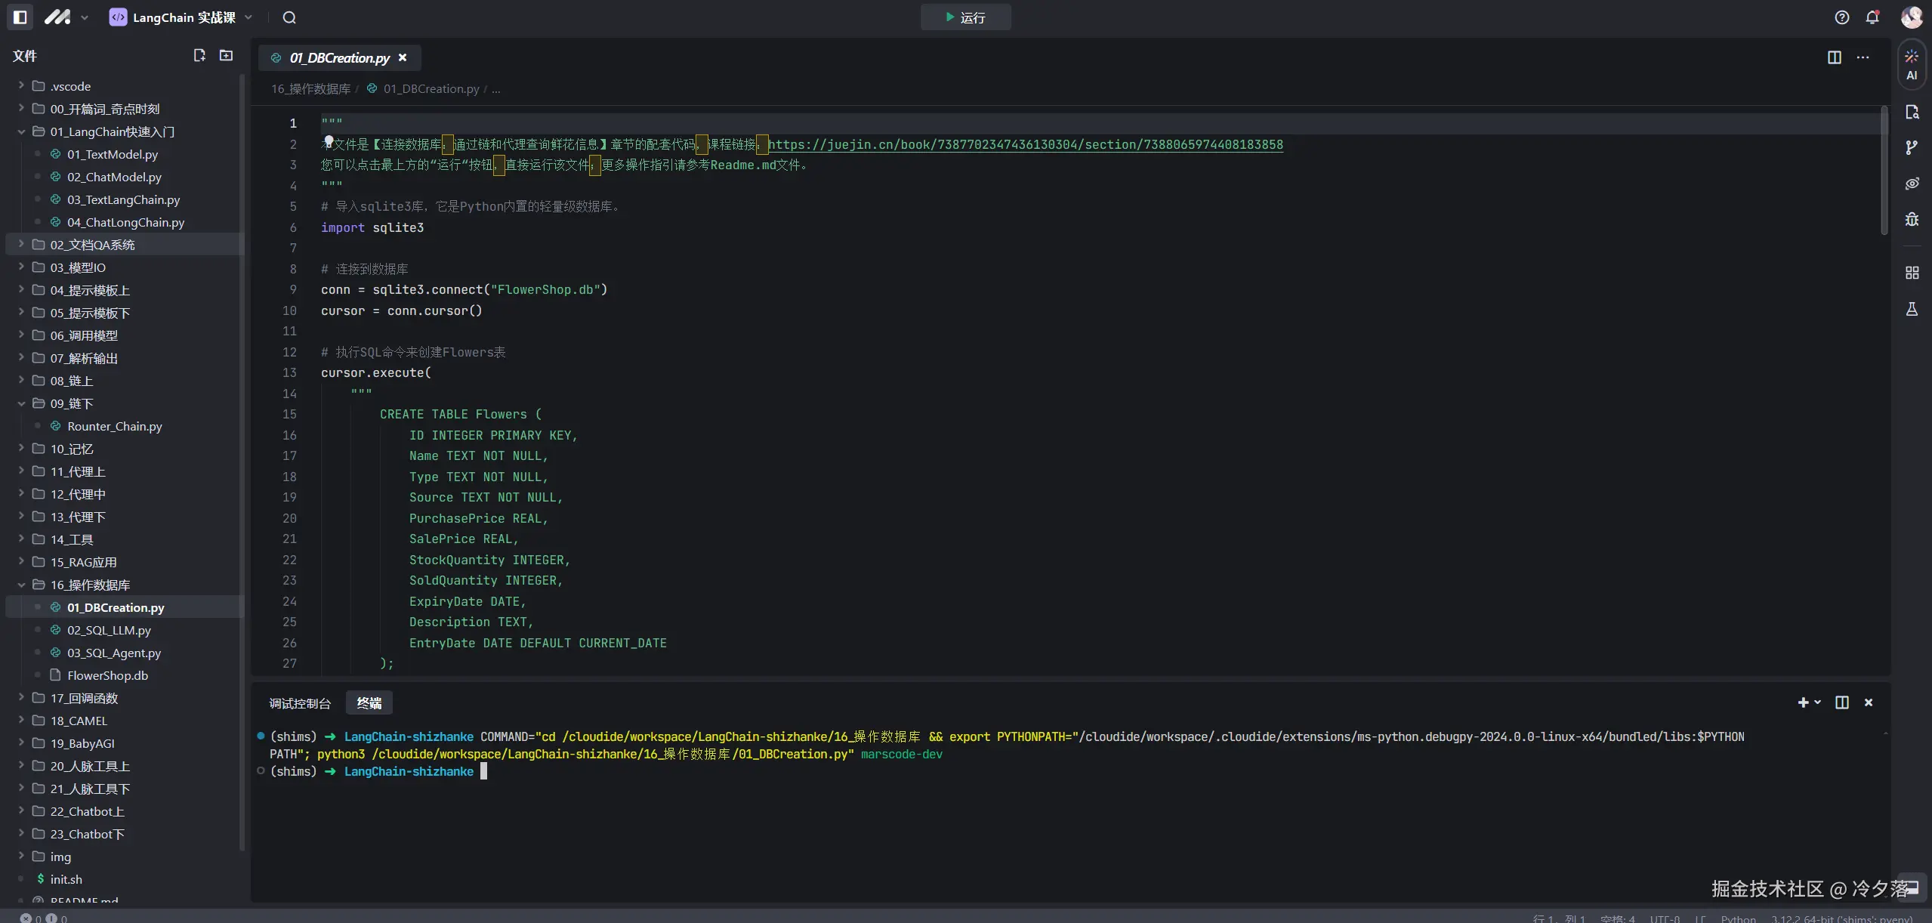Click the new file icon in file panel
1932x923 pixels.
click(x=199, y=55)
